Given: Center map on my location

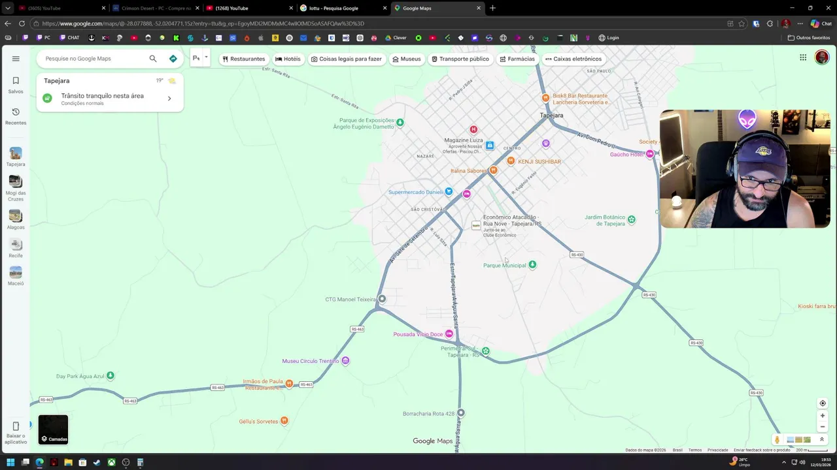Looking at the screenshot, I should click(823, 403).
